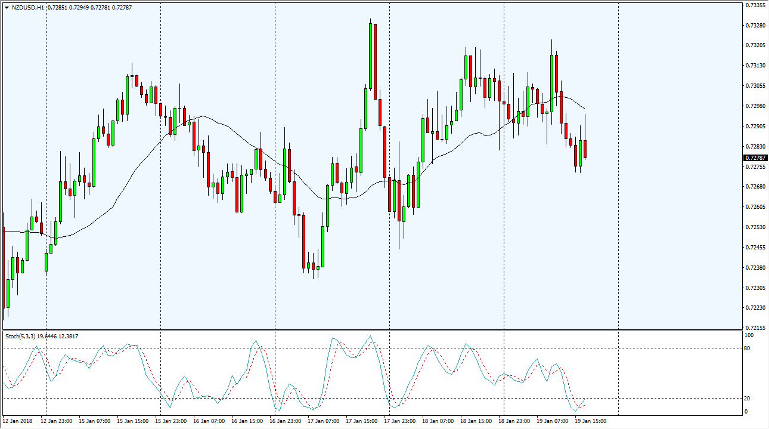Click the current price tag 0.72787

tap(754, 158)
